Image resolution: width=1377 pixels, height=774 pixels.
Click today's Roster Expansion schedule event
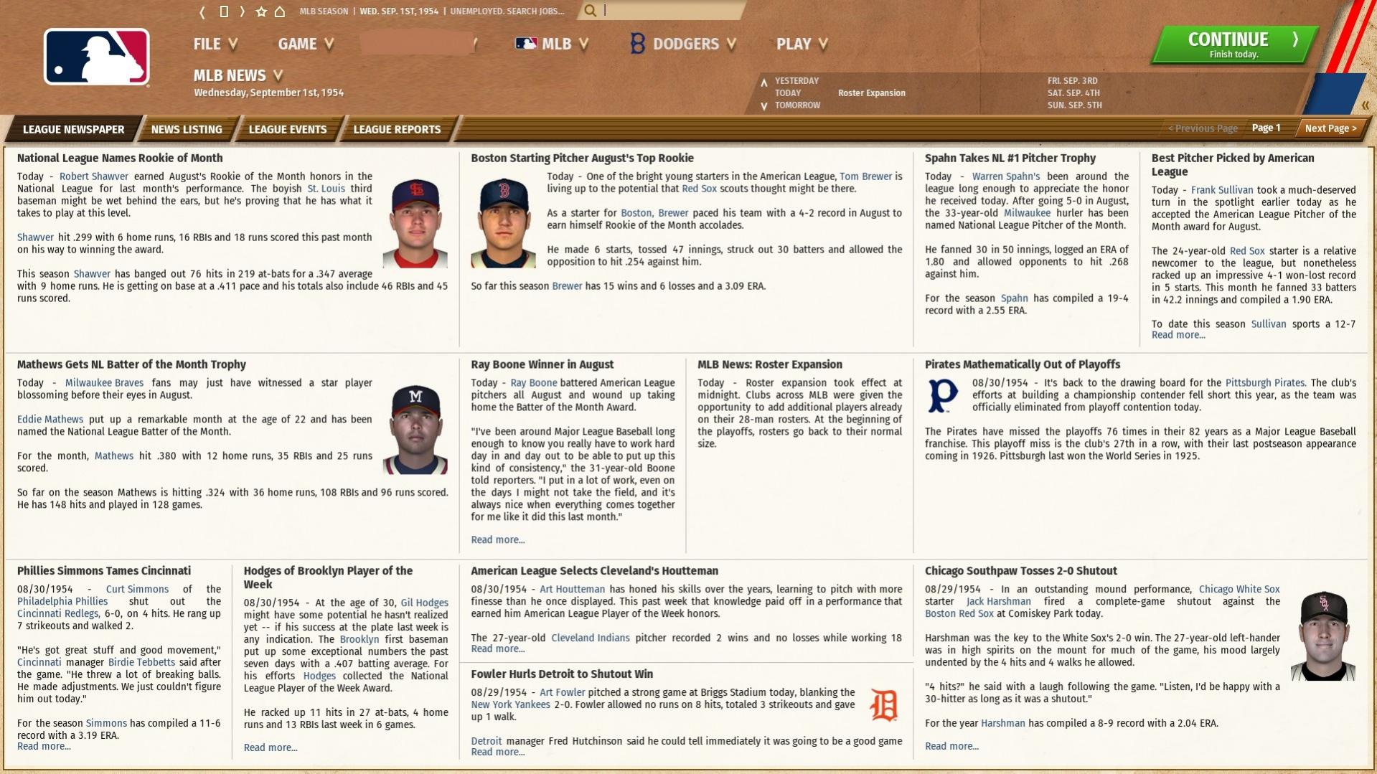871,93
